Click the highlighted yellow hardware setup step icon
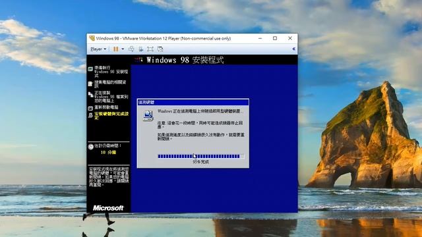The width and height of the screenshot is (422, 237). coord(90,115)
